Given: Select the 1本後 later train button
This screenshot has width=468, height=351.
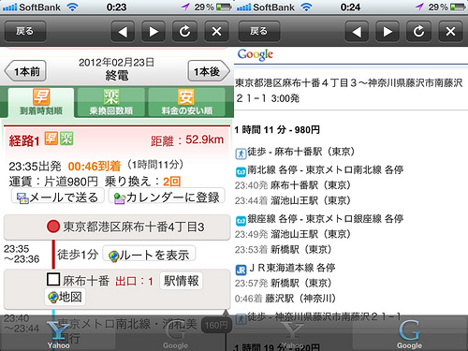Looking at the screenshot, I should 209,71.
